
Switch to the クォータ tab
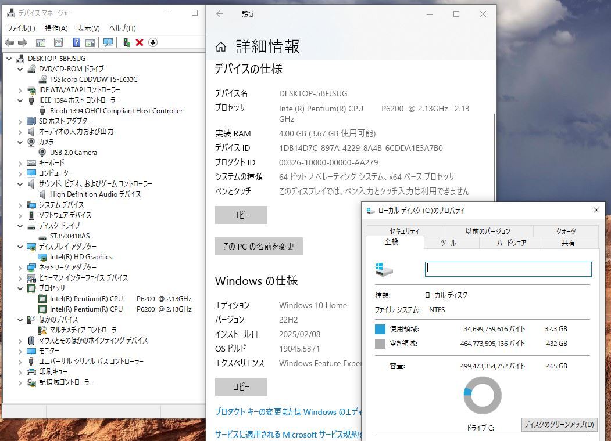pos(566,231)
